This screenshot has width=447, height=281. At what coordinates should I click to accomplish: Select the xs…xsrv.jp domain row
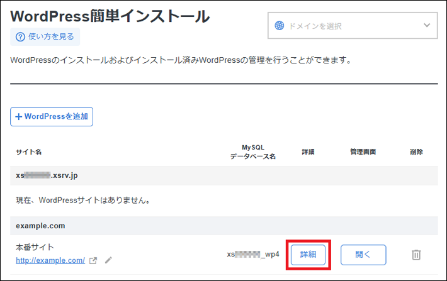point(224,175)
